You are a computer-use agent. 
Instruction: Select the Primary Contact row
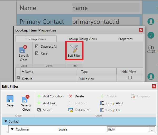pos(80,20)
